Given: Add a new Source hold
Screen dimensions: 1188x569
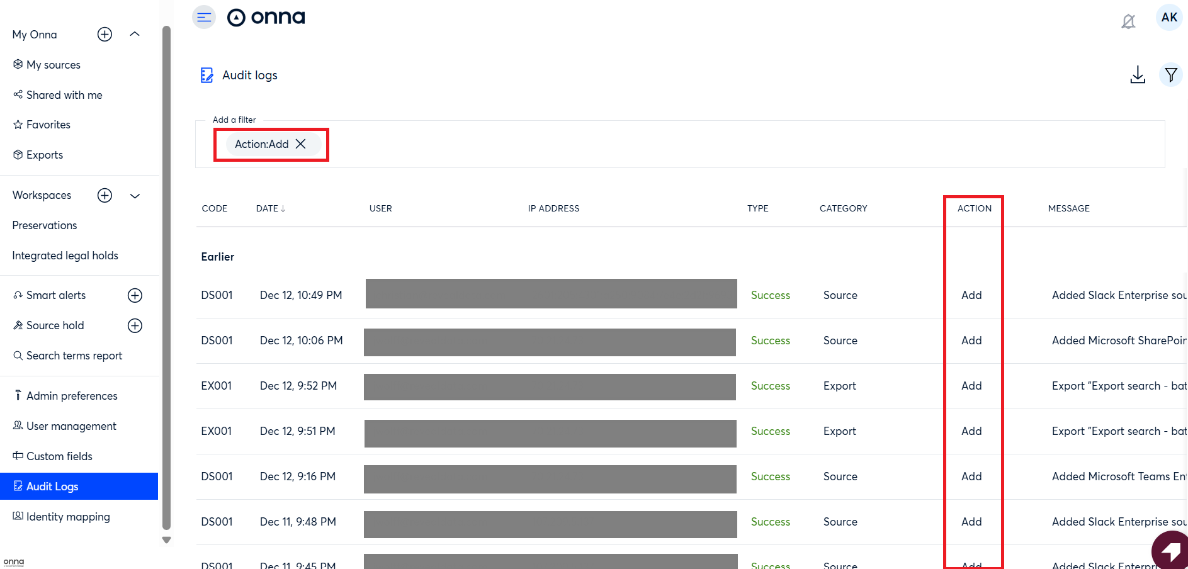Looking at the screenshot, I should (135, 325).
